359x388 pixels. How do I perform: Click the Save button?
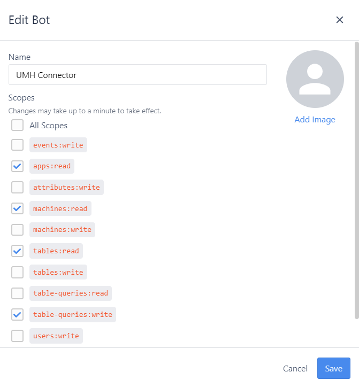334,368
